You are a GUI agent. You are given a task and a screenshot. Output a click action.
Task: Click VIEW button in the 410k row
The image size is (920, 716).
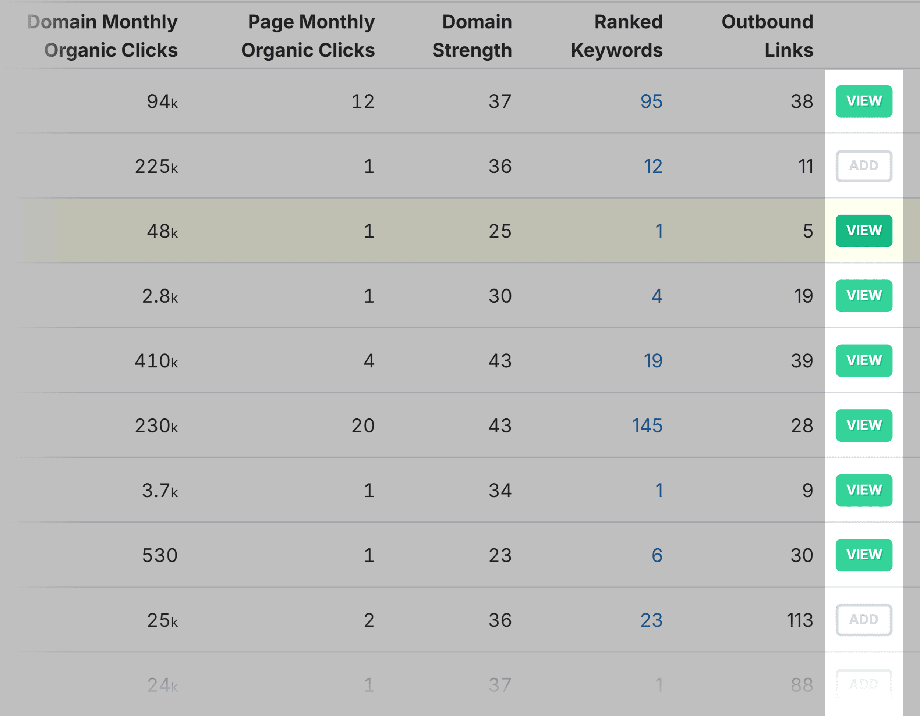coord(864,360)
